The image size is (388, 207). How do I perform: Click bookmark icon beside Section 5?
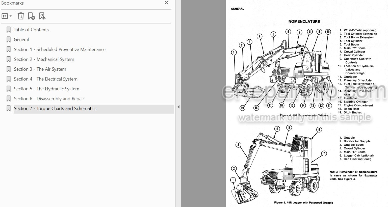8,89
